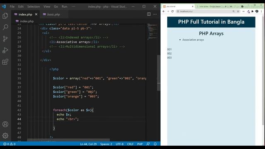Click 'Associative arrays' bullet in browser page
This screenshot has height=149, width=265.
tap(193, 40)
